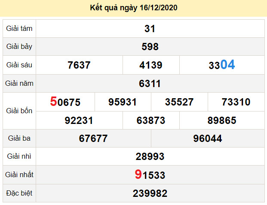
Task: Click the Giải sáu number 7637
Action: pos(79,65)
